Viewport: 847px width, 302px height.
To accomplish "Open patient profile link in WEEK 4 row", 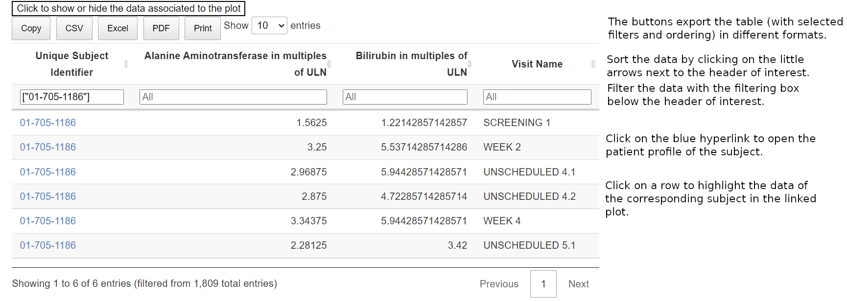I will [48, 221].
